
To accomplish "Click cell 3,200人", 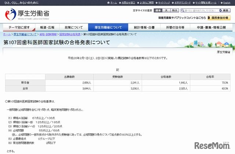I will tap(117, 89).
